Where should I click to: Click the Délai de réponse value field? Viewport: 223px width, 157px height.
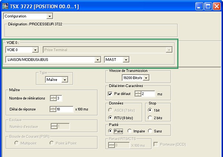click(x=65, y=109)
